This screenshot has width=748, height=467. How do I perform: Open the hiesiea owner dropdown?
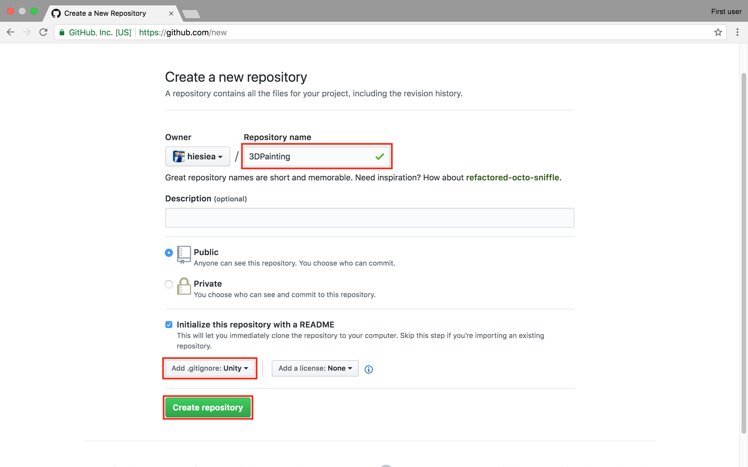[198, 156]
